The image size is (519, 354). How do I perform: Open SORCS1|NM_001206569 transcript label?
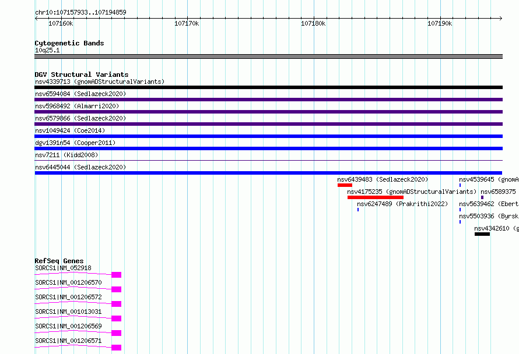tap(68, 326)
